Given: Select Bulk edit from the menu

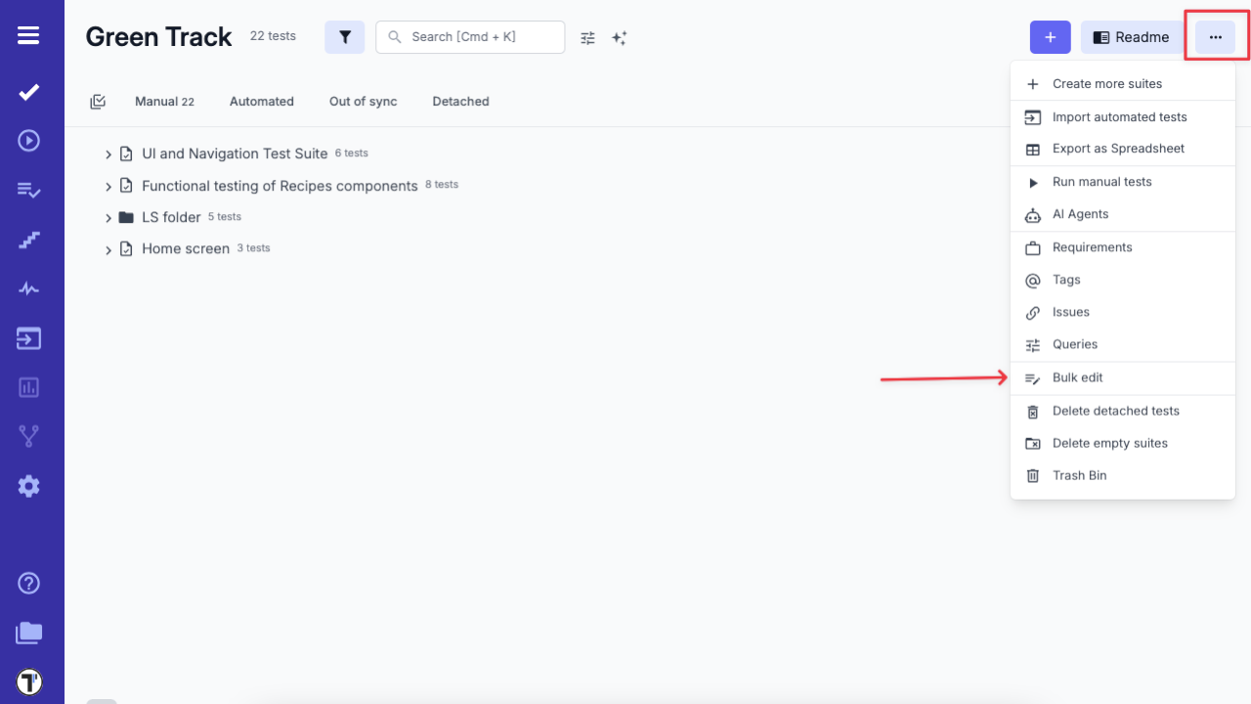Looking at the screenshot, I should tap(1078, 377).
